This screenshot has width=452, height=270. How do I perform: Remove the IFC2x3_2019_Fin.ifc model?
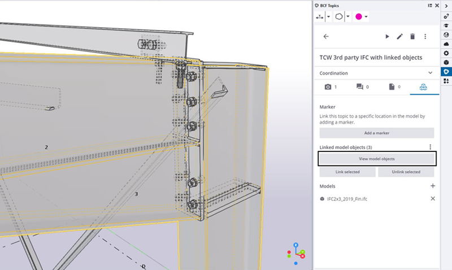click(x=433, y=199)
